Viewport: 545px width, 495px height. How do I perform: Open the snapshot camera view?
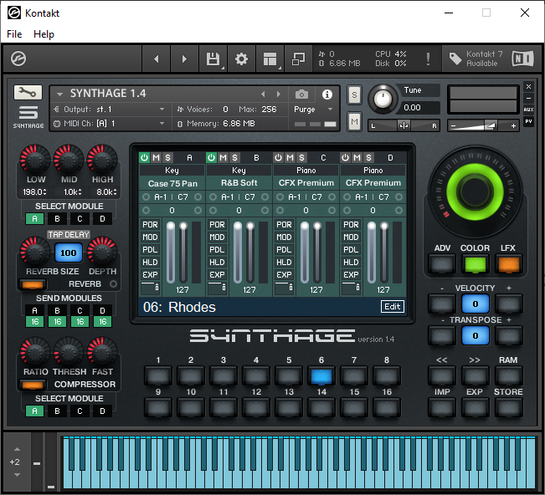301,94
